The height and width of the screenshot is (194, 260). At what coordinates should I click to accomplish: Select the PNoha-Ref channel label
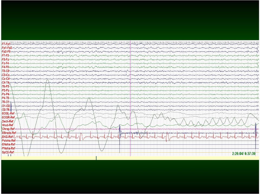click(x=8, y=148)
